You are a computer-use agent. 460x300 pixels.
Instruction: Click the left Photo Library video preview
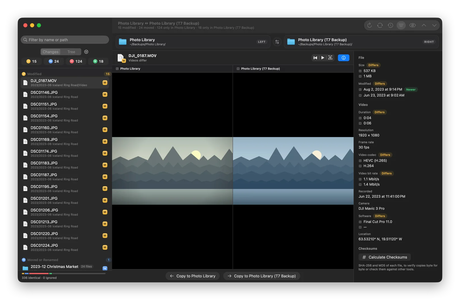tap(172, 171)
